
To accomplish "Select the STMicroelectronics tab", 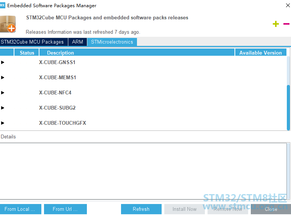I will (x=112, y=42).
